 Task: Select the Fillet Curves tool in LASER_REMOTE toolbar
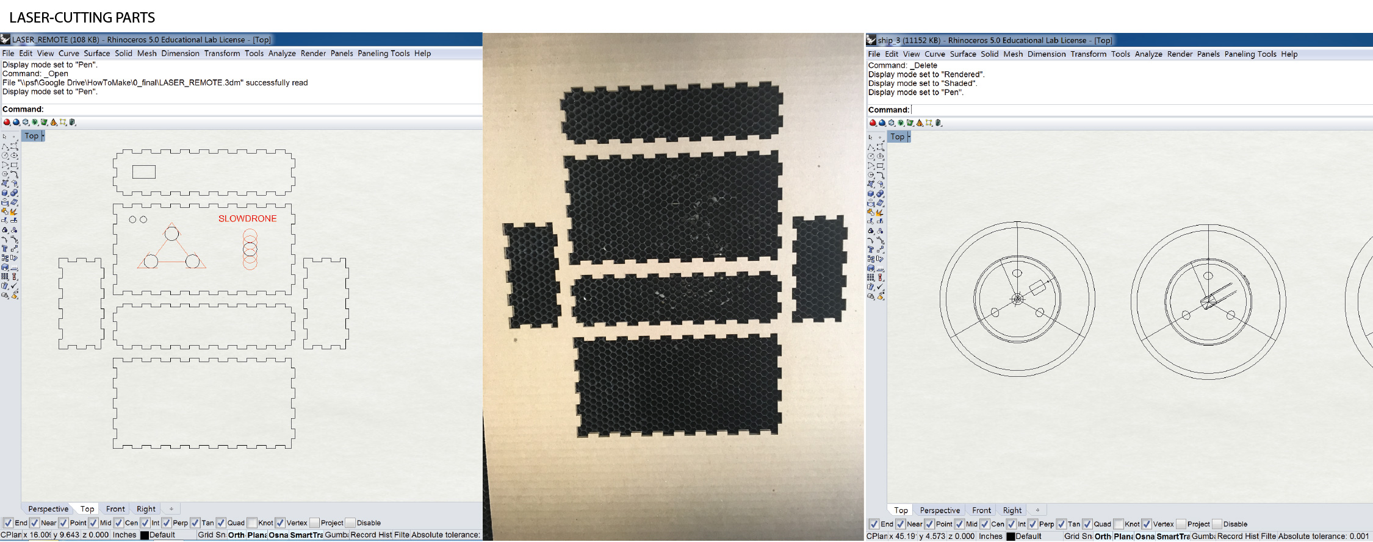coord(14,174)
